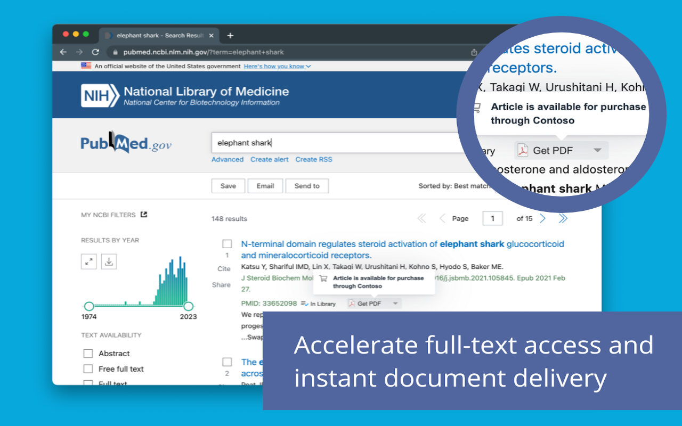The width and height of the screenshot is (682, 426).
Task: Click the Save button
Action: click(x=228, y=186)
